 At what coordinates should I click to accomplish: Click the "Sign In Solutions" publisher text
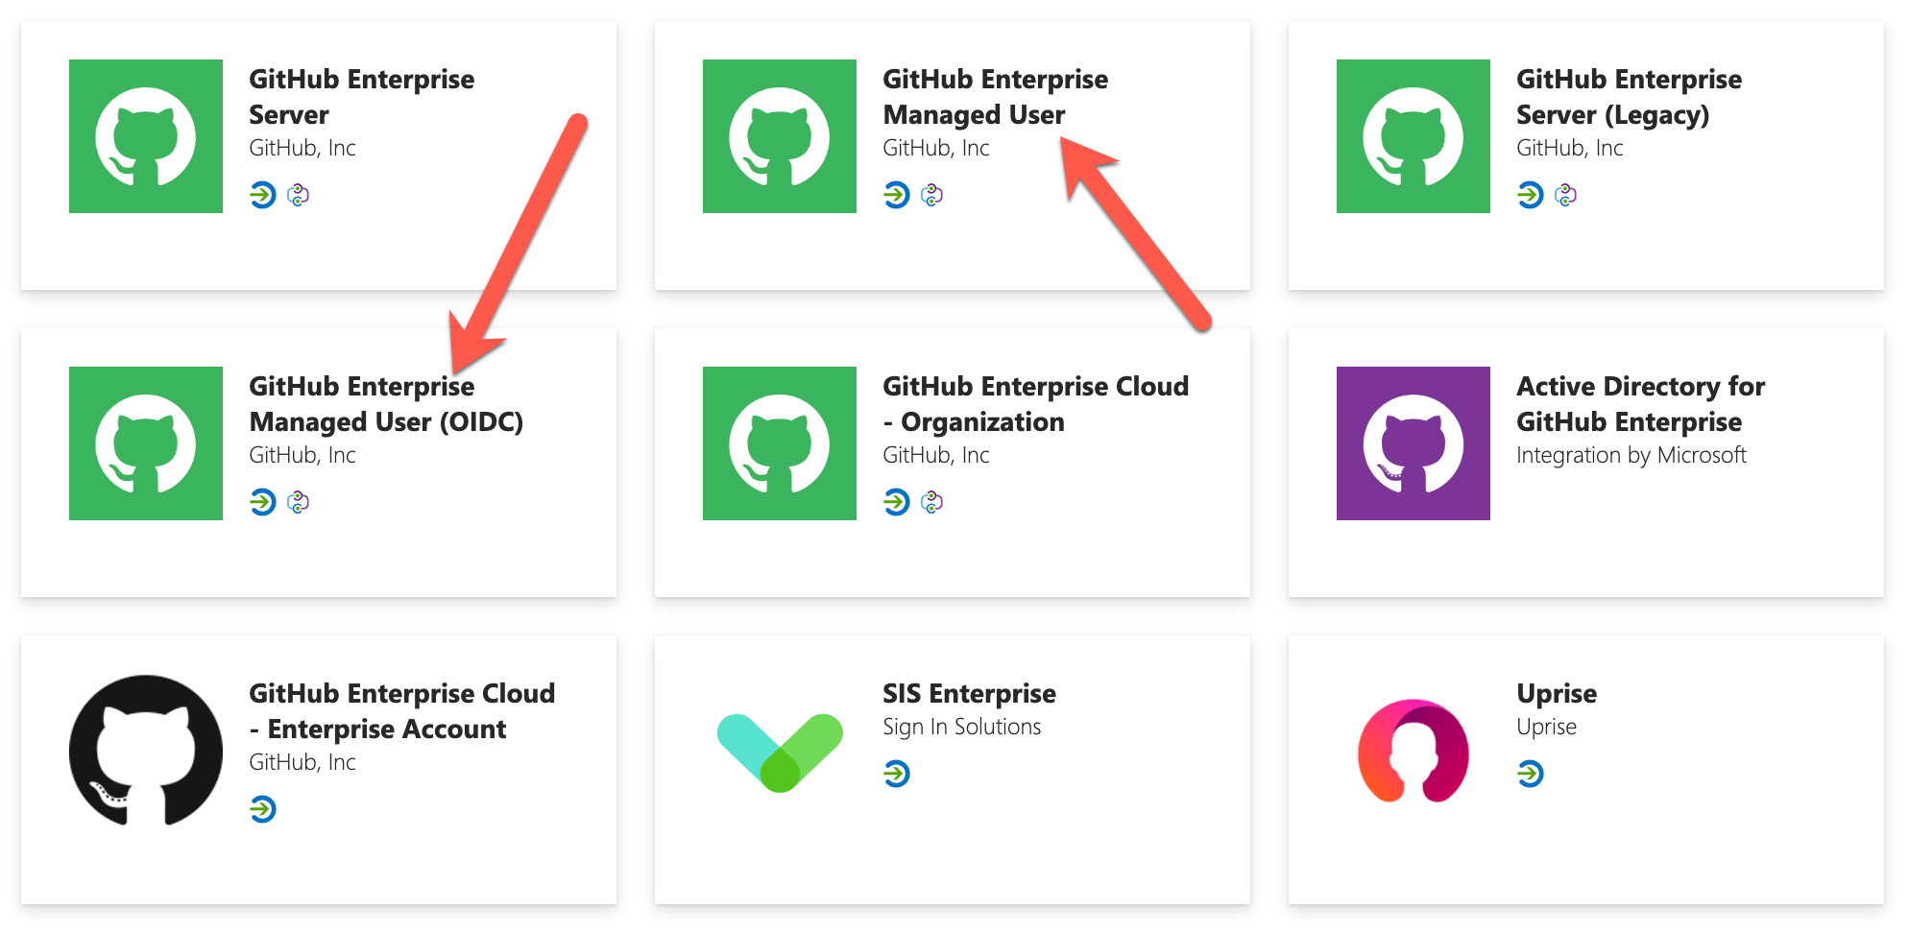point(962,727)
